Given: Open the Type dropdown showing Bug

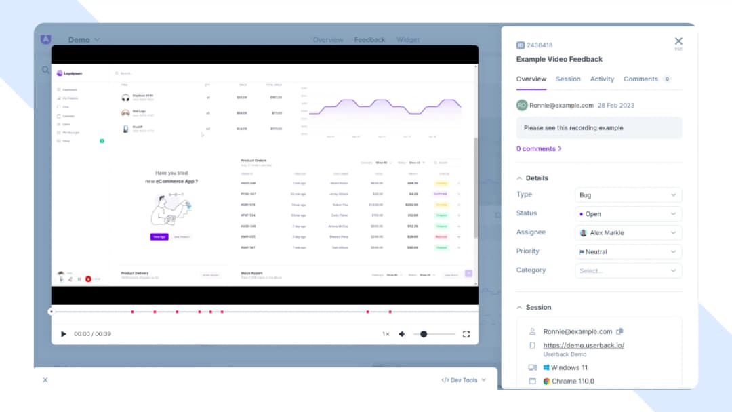Looking at the screenshot, I should click(628, 194).
